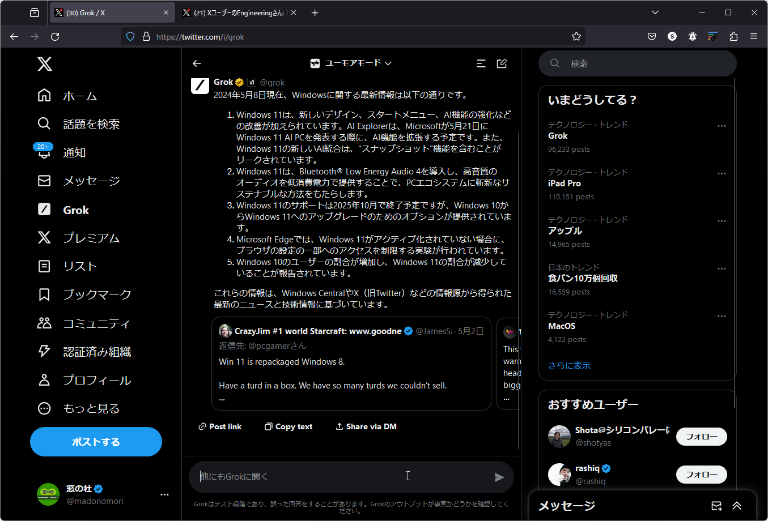Click the send arrow in the Grok input
768x521 pixels.
(499, 477)
